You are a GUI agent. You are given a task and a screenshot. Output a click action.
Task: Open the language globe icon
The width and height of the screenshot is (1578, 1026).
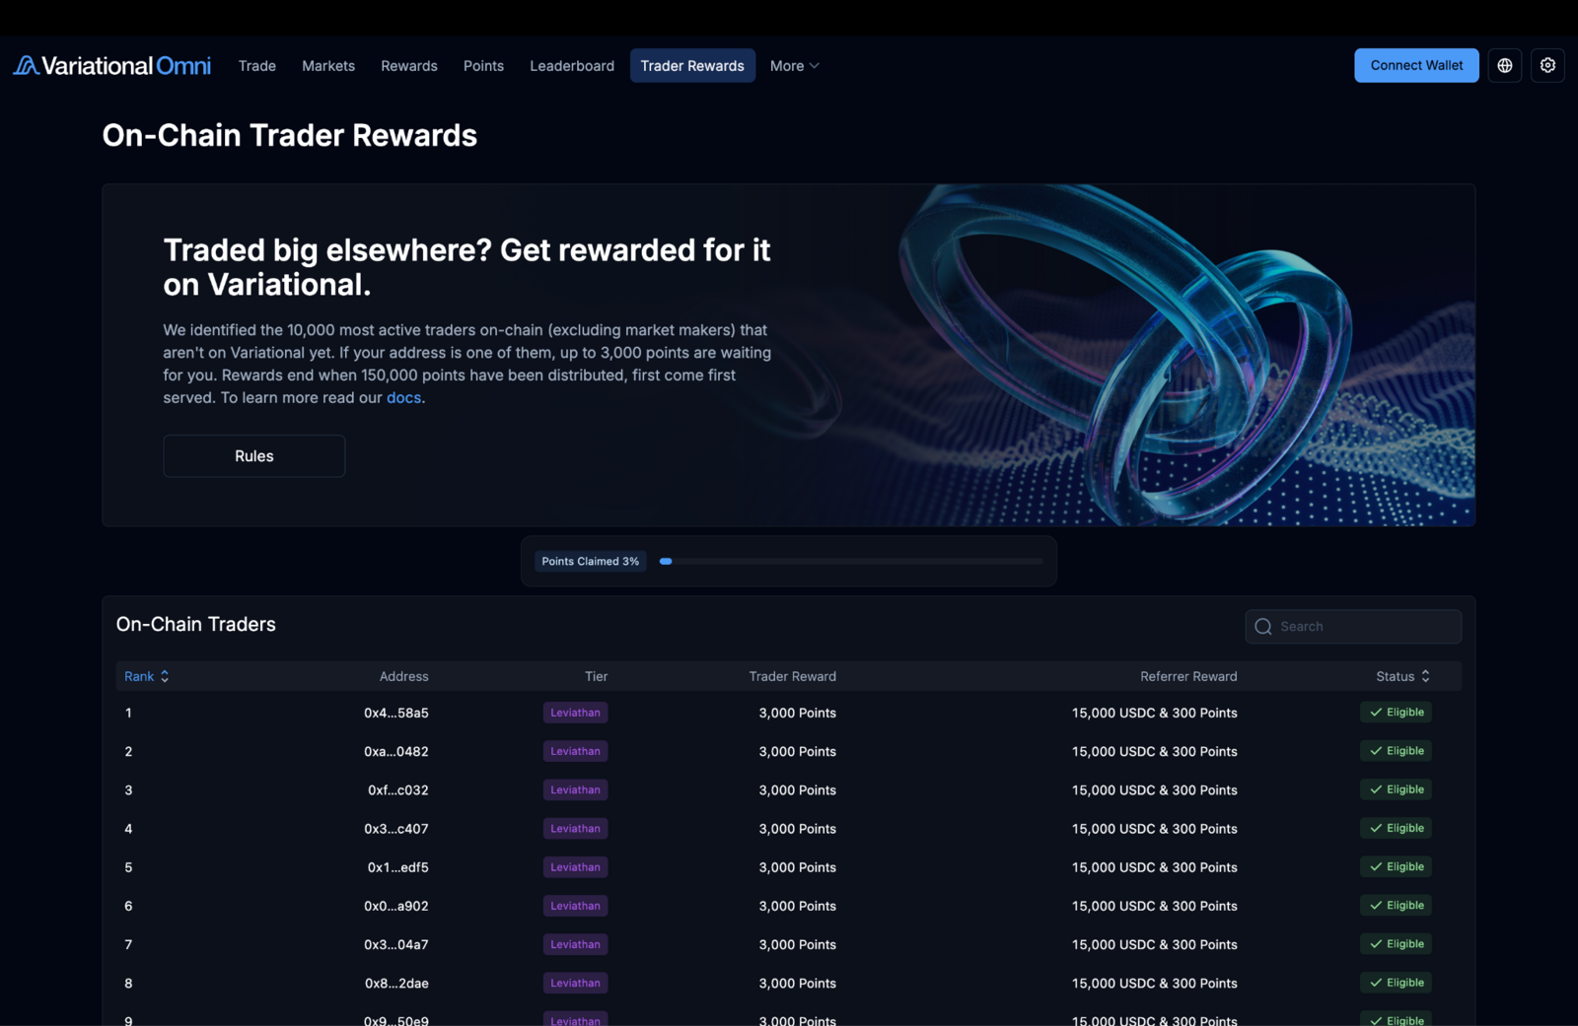(x=1504, y=65)
